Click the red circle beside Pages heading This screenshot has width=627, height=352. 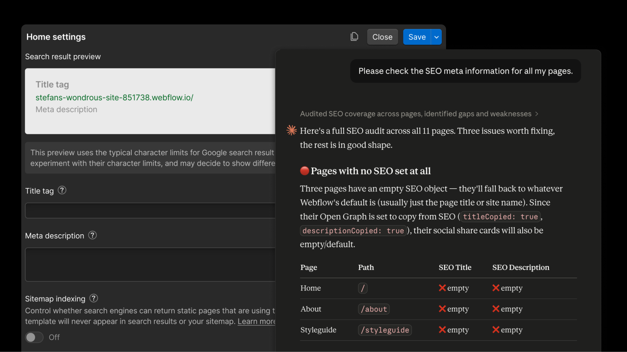pos(304,171)
